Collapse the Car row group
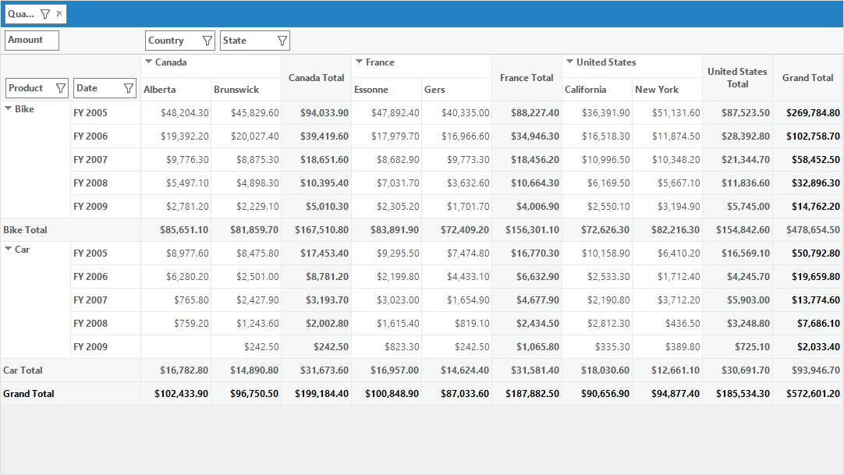This screenshot has width=844, height=475. 8,249
